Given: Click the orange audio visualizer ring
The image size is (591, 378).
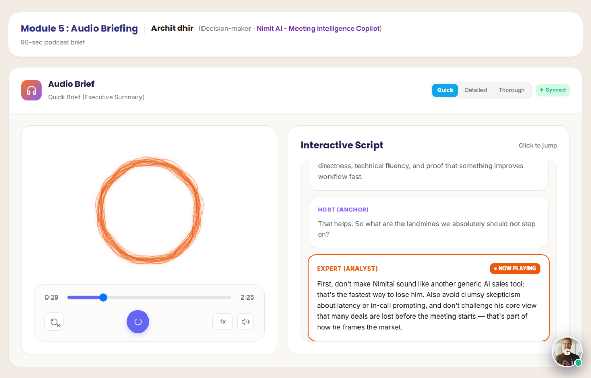Looking at the screenshot, I should click(149, 210).
